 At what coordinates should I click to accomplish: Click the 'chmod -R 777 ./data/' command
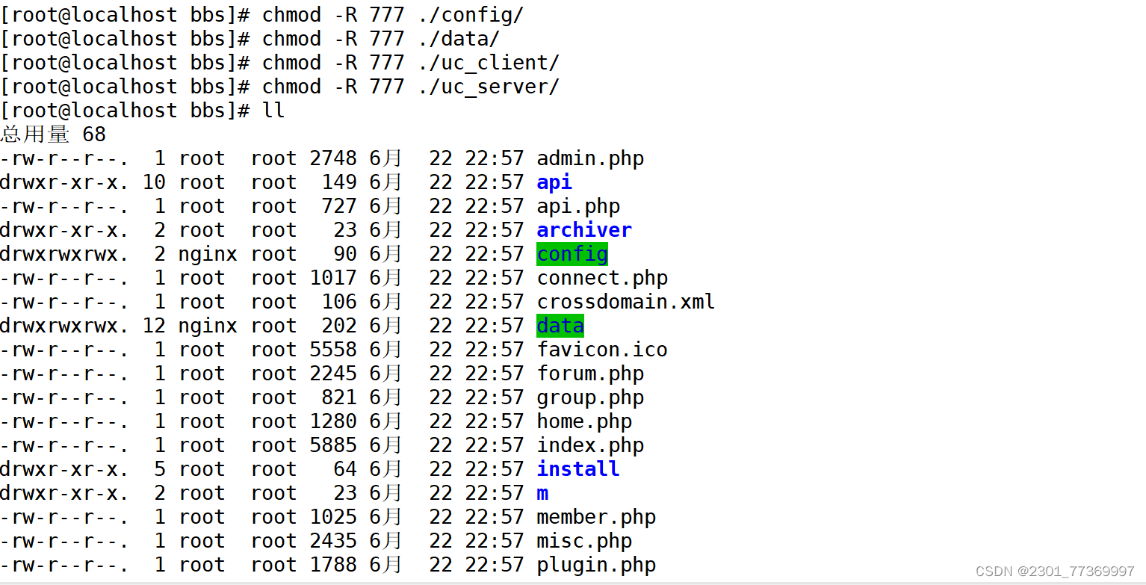click(x=381, y=39)
